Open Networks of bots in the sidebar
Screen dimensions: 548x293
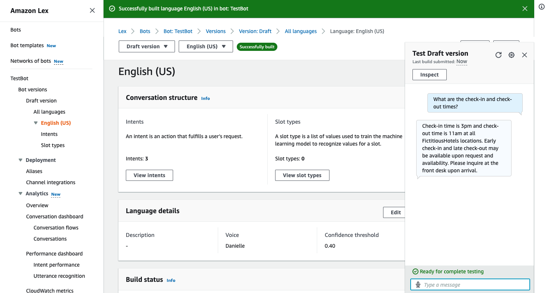coord(31,61)
